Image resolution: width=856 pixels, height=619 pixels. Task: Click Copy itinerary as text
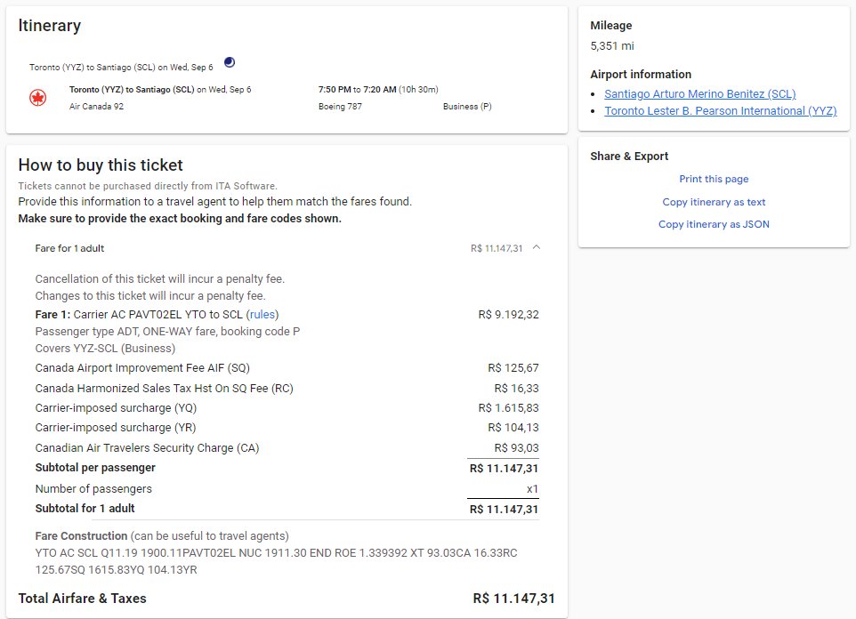click(x=714, y=202)
